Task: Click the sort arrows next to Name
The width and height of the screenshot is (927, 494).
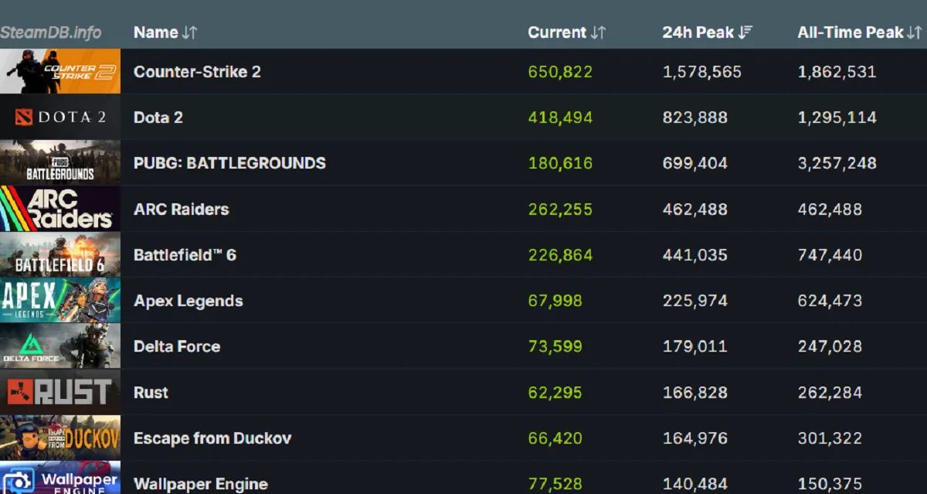Action: (x=189, y=32)
